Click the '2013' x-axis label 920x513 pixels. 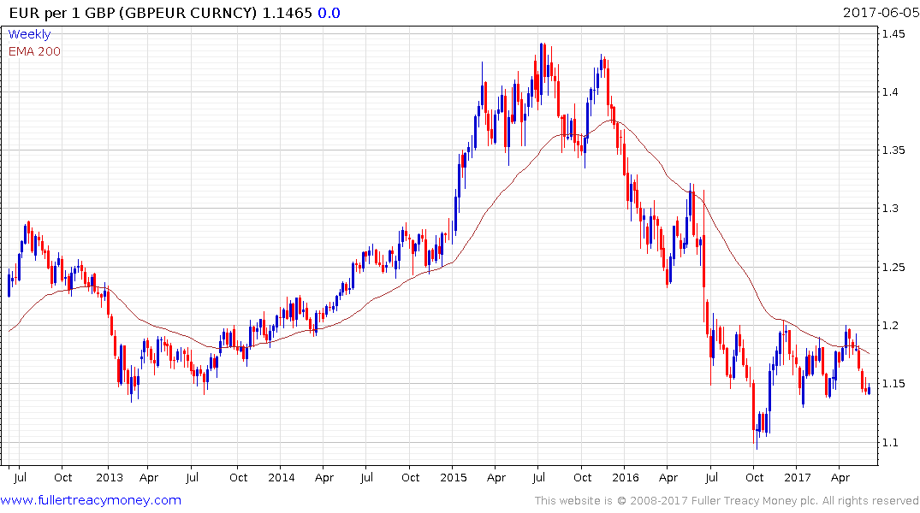[x=110, y=478]
